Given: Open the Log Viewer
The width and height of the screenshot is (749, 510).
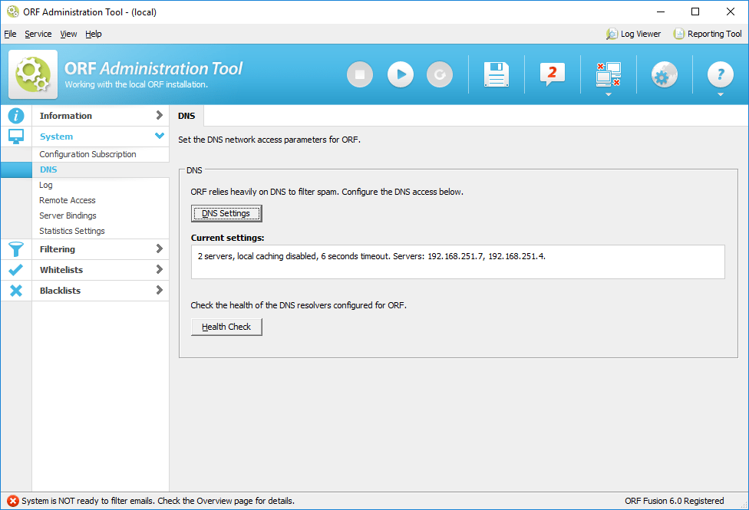Looking at the screenshot, I should click(633, 34).
